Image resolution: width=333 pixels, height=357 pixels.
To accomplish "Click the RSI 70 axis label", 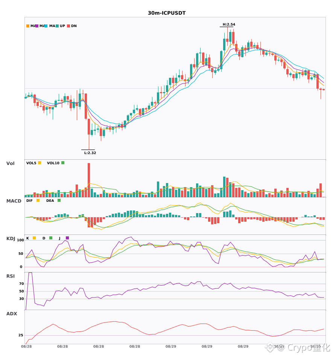I will click(x=21, y=284).
